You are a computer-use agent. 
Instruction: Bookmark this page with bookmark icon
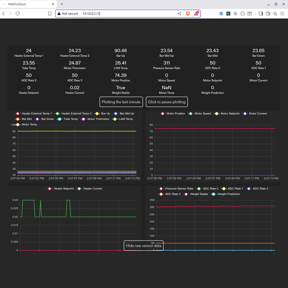pos(50,14)
